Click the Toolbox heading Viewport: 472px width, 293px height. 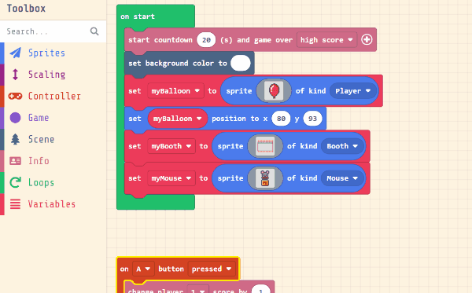26,9
